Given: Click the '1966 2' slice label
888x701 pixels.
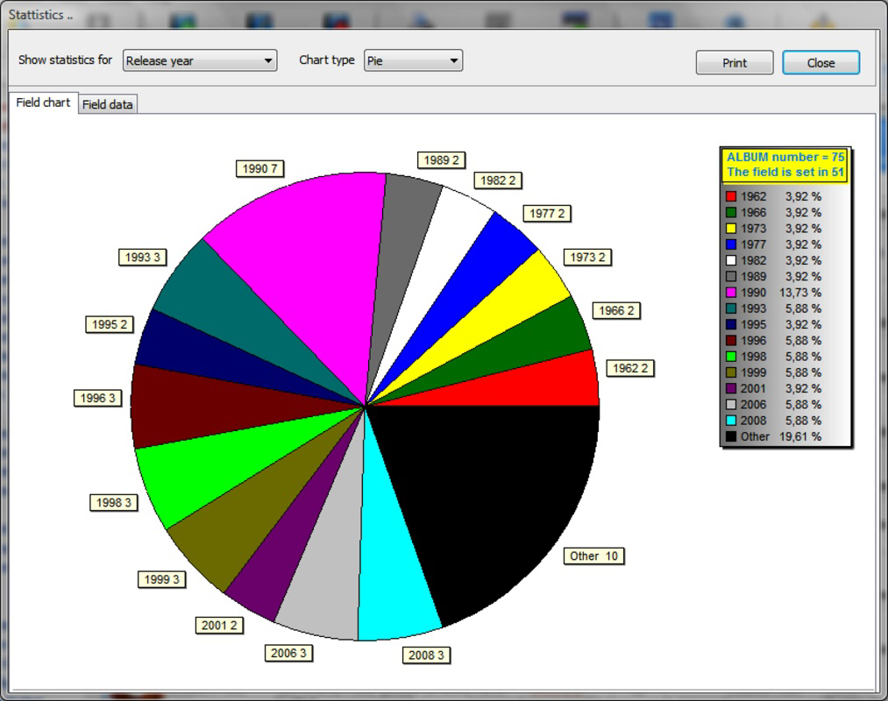Looking at the screenshot, I should pos(616,310).
